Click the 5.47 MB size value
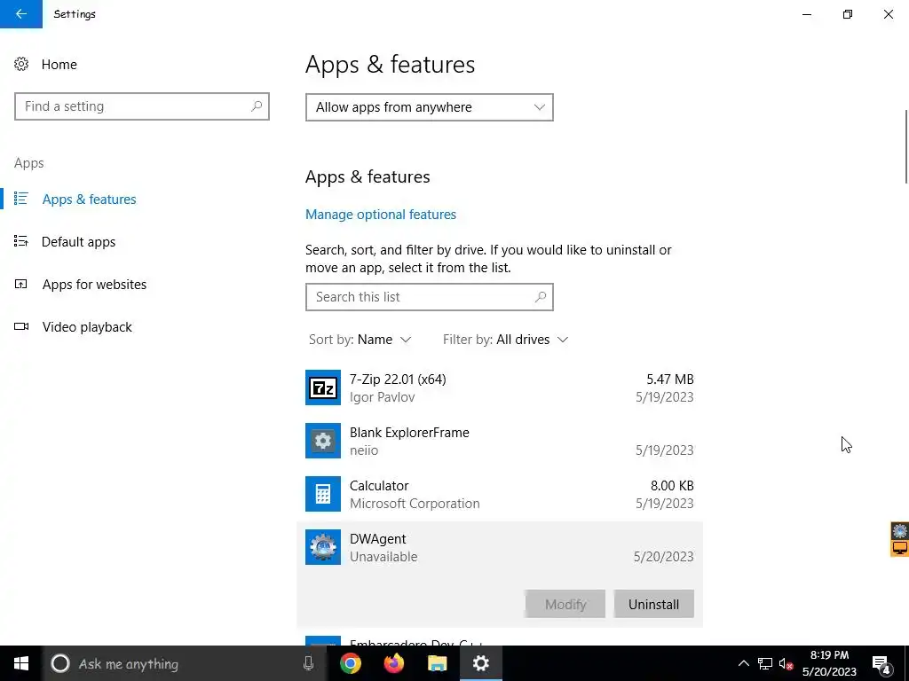 pos(670,380)
